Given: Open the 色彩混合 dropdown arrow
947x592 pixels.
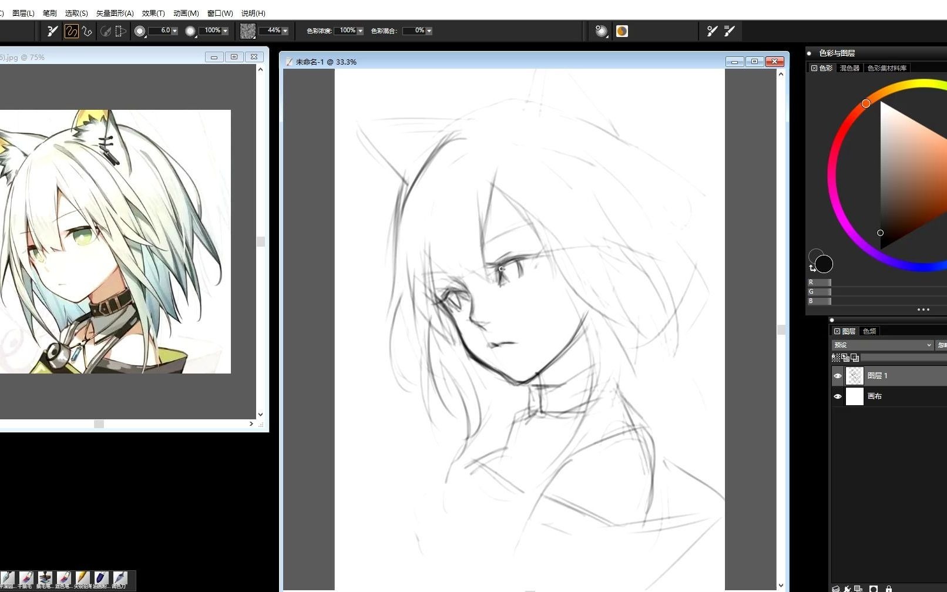Looking at the screenshot, I should point(429,31).
